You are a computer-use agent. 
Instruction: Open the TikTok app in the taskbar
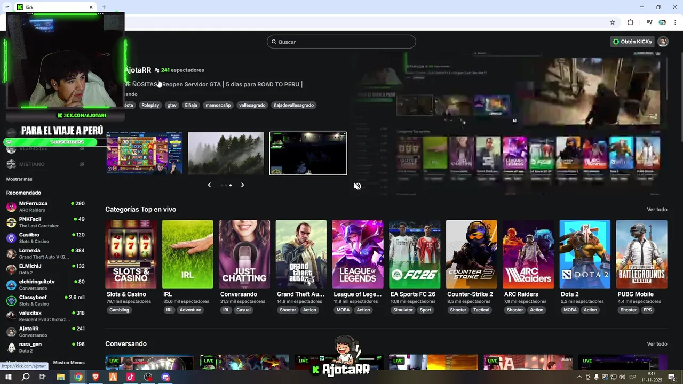pyautogui.click(x=131, y=377)
